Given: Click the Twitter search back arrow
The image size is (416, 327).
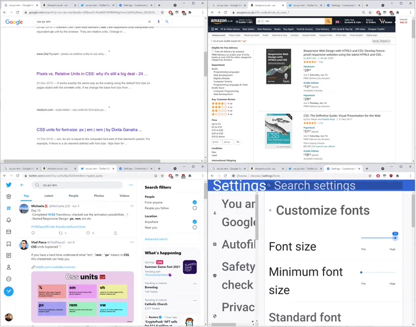Looking at the screenshot, I should (22, 185).
